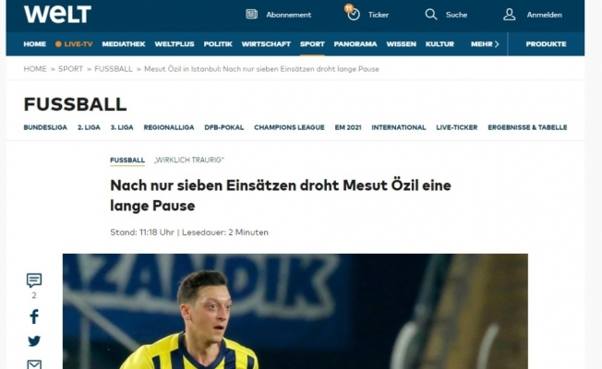602x369 pixels.
Task: Go to the BUNDESLIGA subsection
Action: [x=45, y=127]
